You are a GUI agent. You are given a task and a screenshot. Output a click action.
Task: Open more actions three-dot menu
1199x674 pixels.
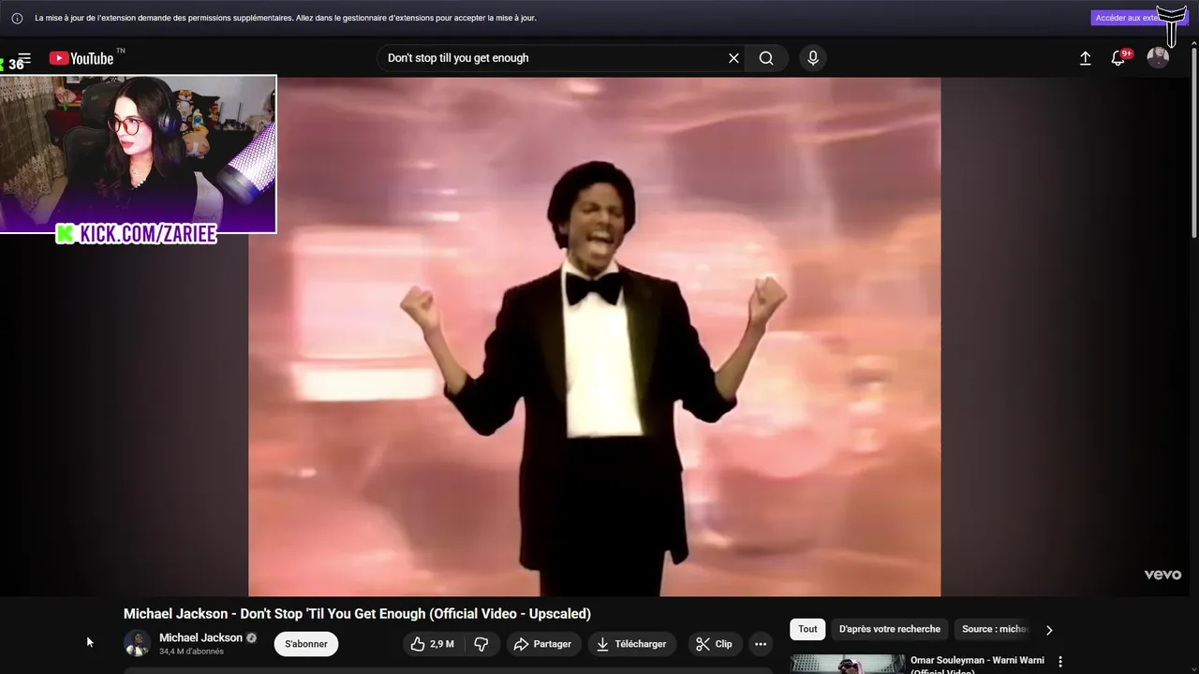click(761, 644)
